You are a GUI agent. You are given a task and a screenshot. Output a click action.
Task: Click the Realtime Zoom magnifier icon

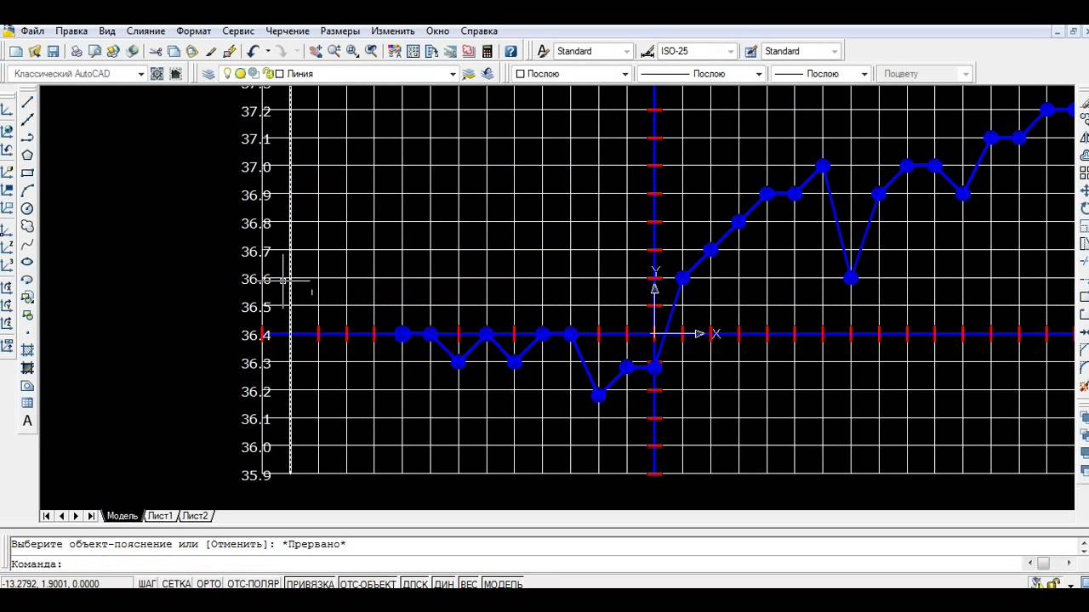click(x=334, y=52)
